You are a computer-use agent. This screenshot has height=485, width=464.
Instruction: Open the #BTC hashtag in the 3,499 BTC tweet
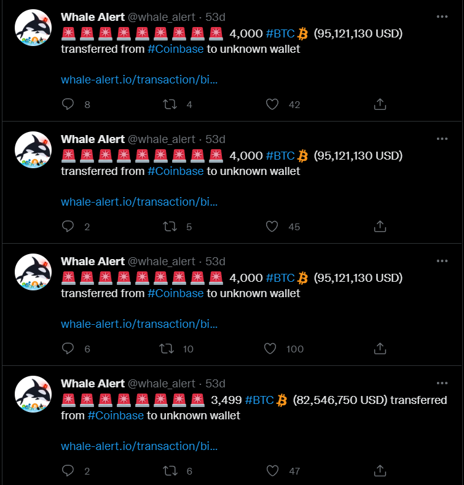259,400
